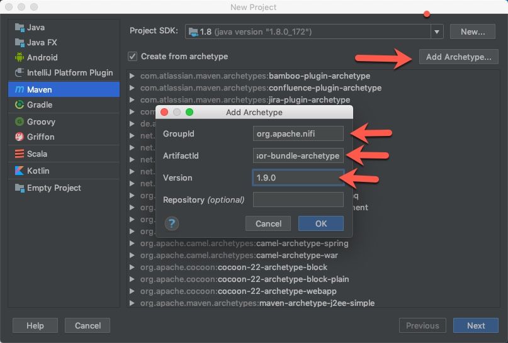Click the Repository (optional) field

coord(298,200)
